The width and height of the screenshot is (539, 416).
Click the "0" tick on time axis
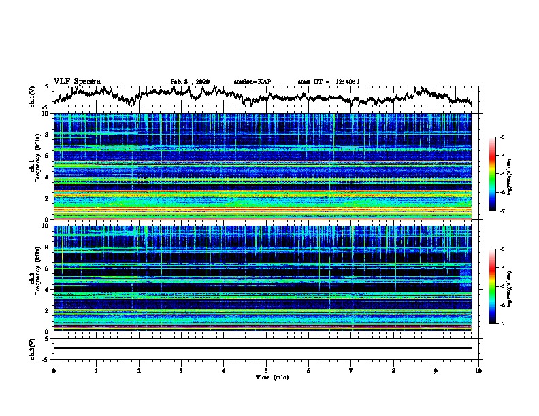pyautogui.click(x=54, y=371)
